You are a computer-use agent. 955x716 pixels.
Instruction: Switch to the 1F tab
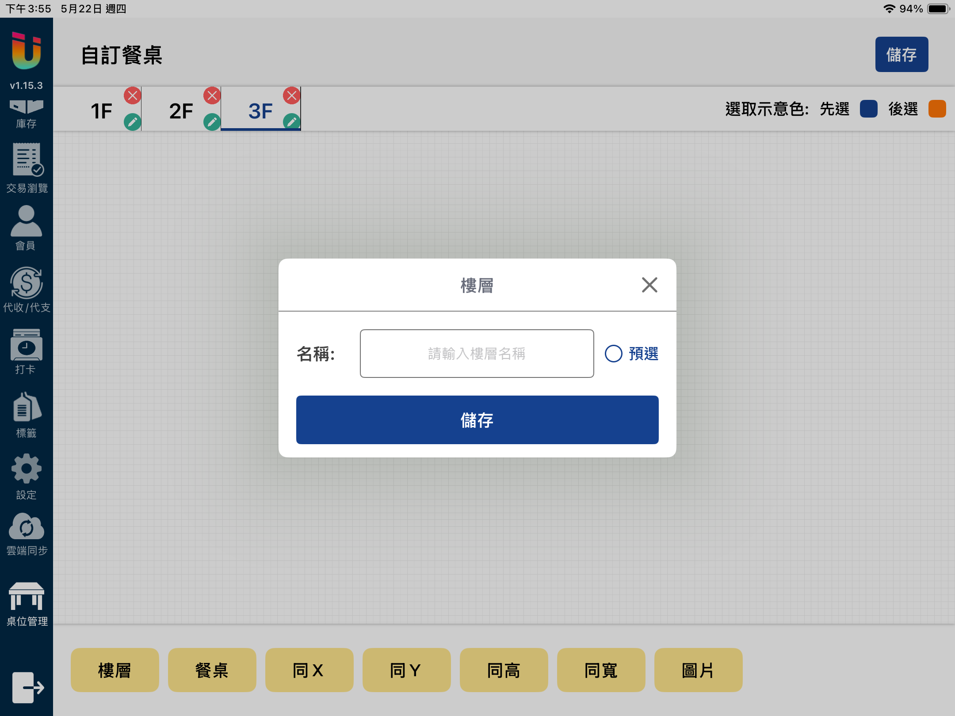101,110
